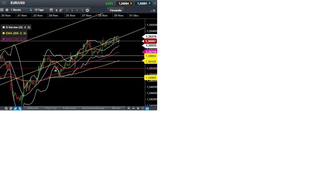Click the clear drawings prohibition icon
The image size is (310, 174).
click(11, 108)
